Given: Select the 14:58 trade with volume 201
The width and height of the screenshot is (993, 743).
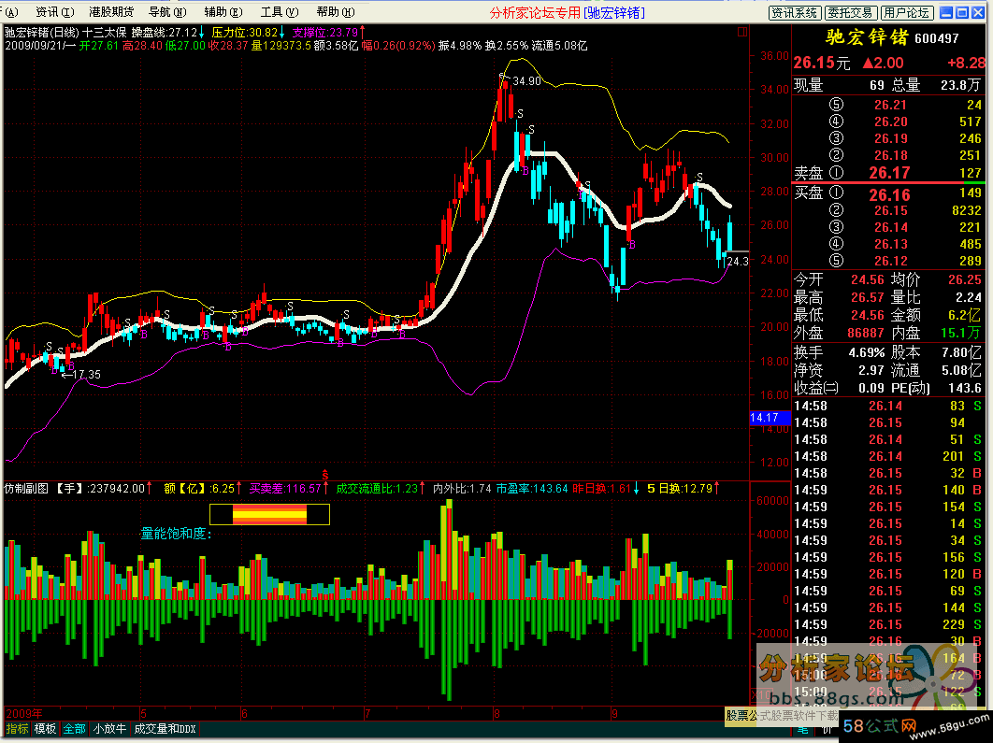Looking at the screenshot, I should click(887, 456).
